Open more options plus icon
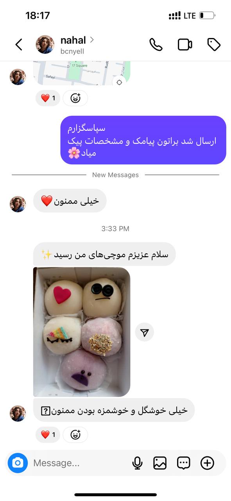 [x=207, y=463]
